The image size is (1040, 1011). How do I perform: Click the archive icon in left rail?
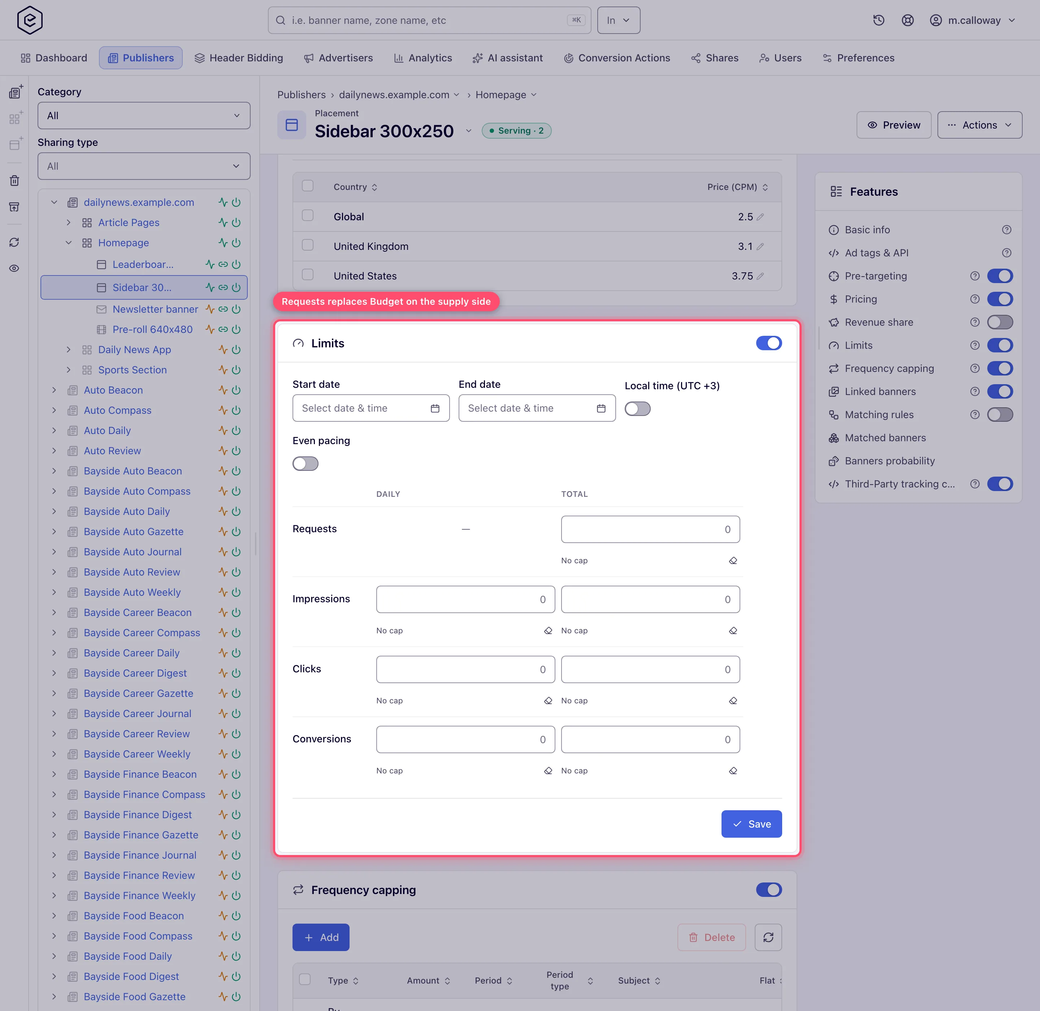pos(14,207)
